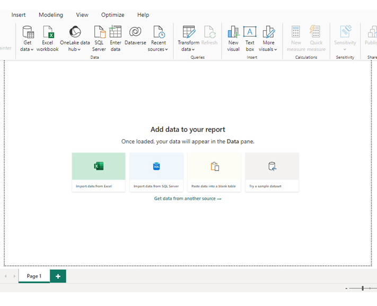377x306 pixels.
Task: Click the Get data cylinder icon
Action: pyautogui.click(x=28, y=32)
